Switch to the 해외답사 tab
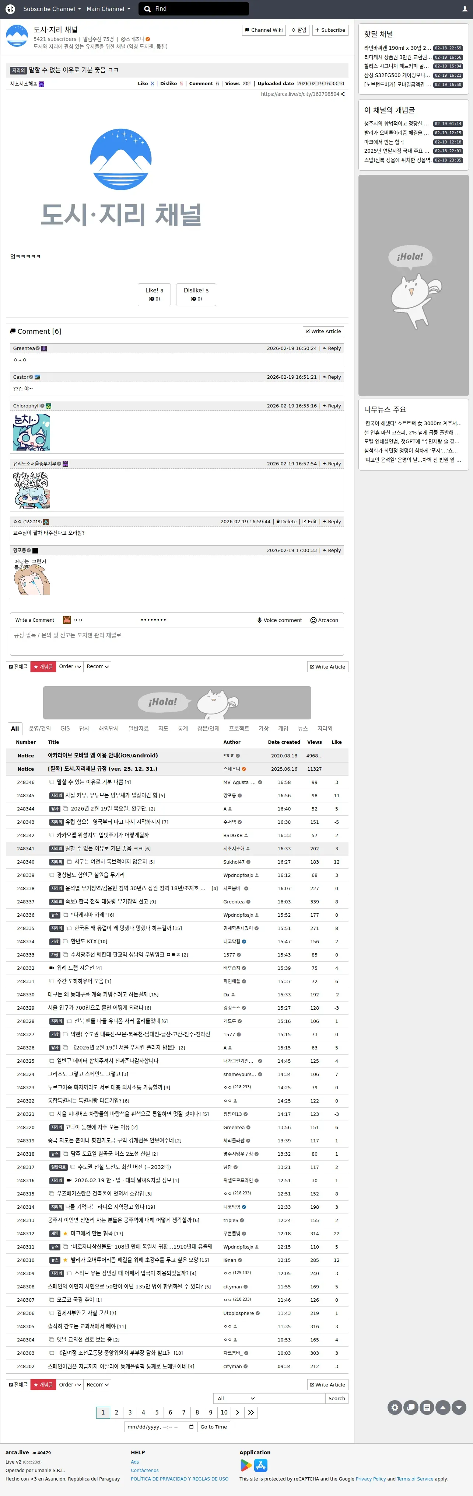This screenshot has width=473, height=1496. [109, 728]
